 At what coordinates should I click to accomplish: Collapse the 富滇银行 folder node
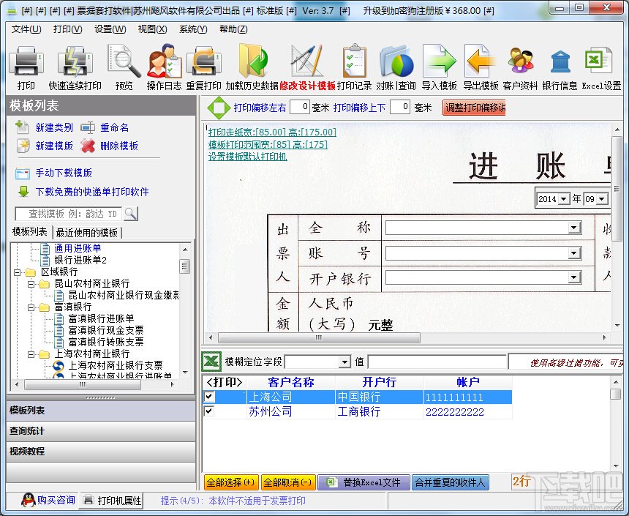click(x=31, y=307)
